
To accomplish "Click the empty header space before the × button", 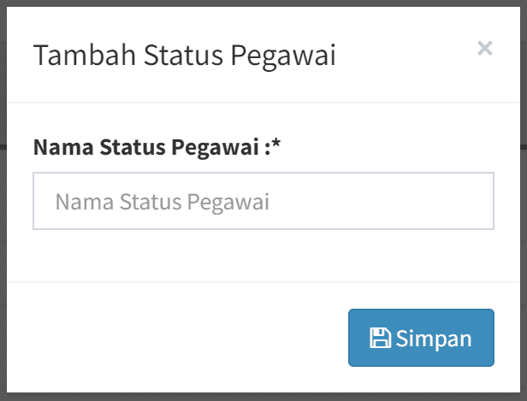I will pyautogui.click(x=411, y=56).
